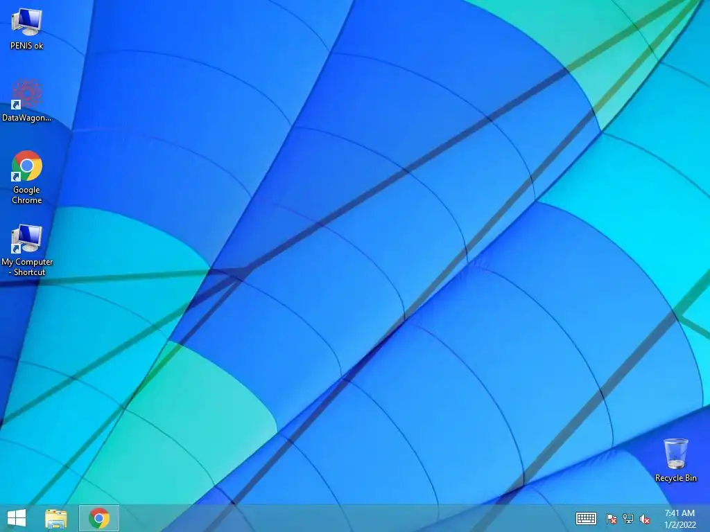The image size is (710, 532).
Task: Select the Recycle Bin icon
Action: click(675, 460)
